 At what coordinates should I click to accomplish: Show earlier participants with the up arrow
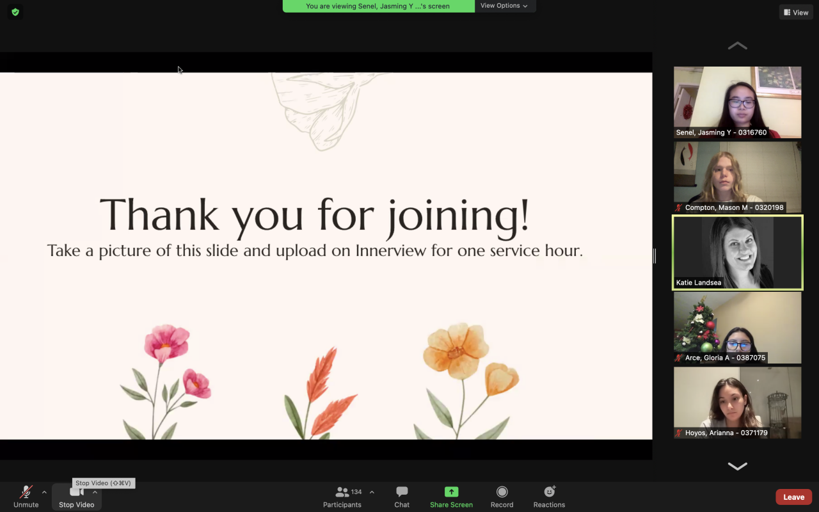click(x=737, y=45)
